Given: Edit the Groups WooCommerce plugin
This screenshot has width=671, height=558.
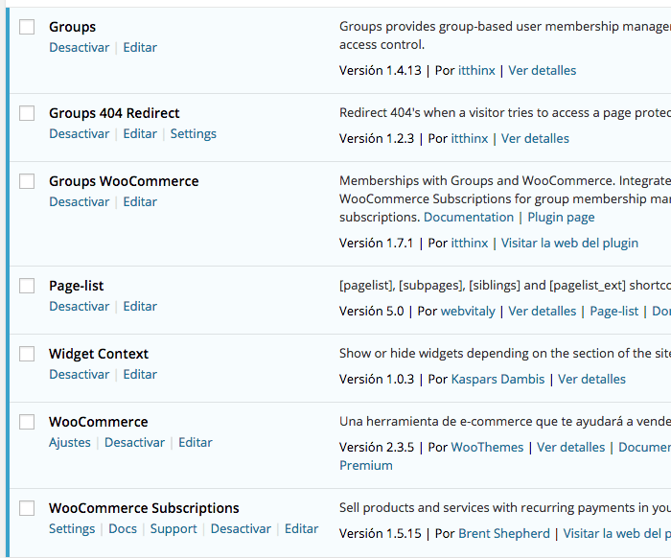Looking at the screenshot, I should click(140, 202).
